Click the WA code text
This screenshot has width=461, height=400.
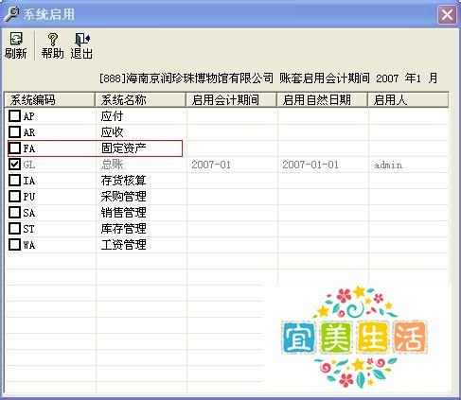tap(29, 245)
